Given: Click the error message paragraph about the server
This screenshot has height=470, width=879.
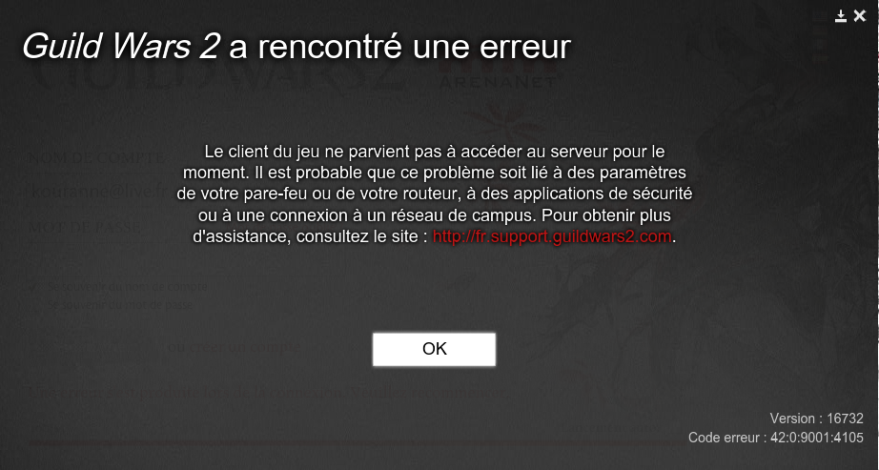Looking at the screenshot, I should (x=435, y=194).
